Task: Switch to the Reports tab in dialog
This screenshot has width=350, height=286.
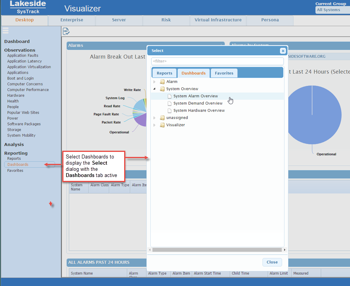Action: (164, 73)
